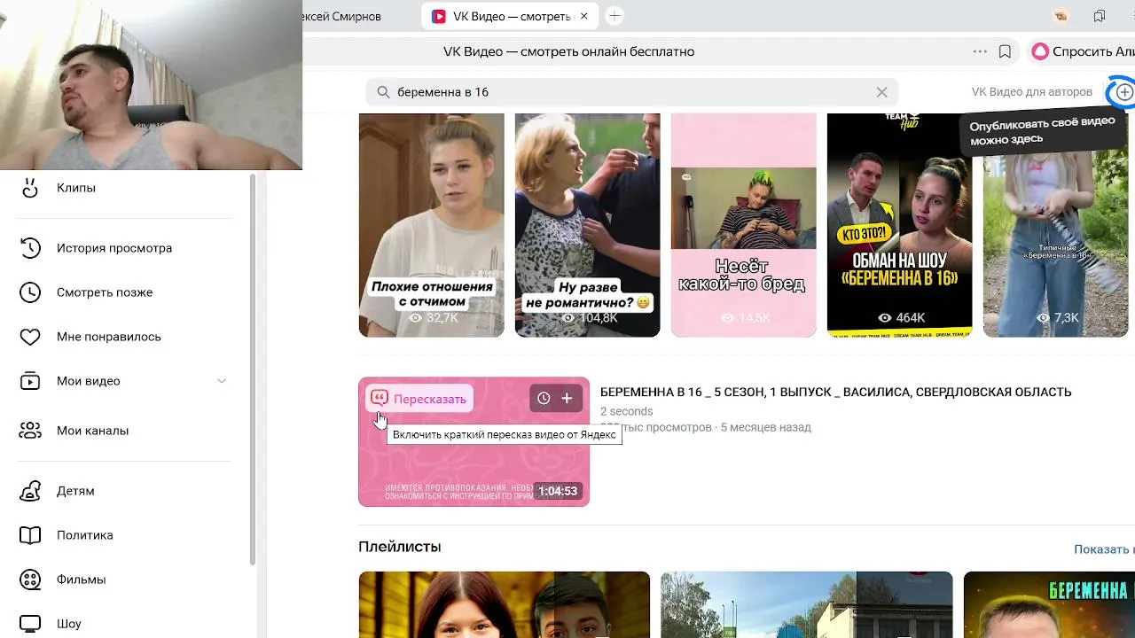Open the pink video thumbnail 1:04:53

click(474, 441)
